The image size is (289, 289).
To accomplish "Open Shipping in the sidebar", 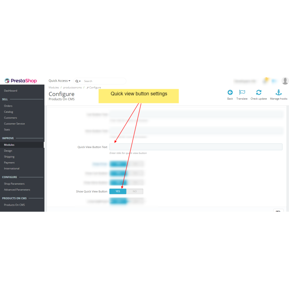I will pos(9,157).
